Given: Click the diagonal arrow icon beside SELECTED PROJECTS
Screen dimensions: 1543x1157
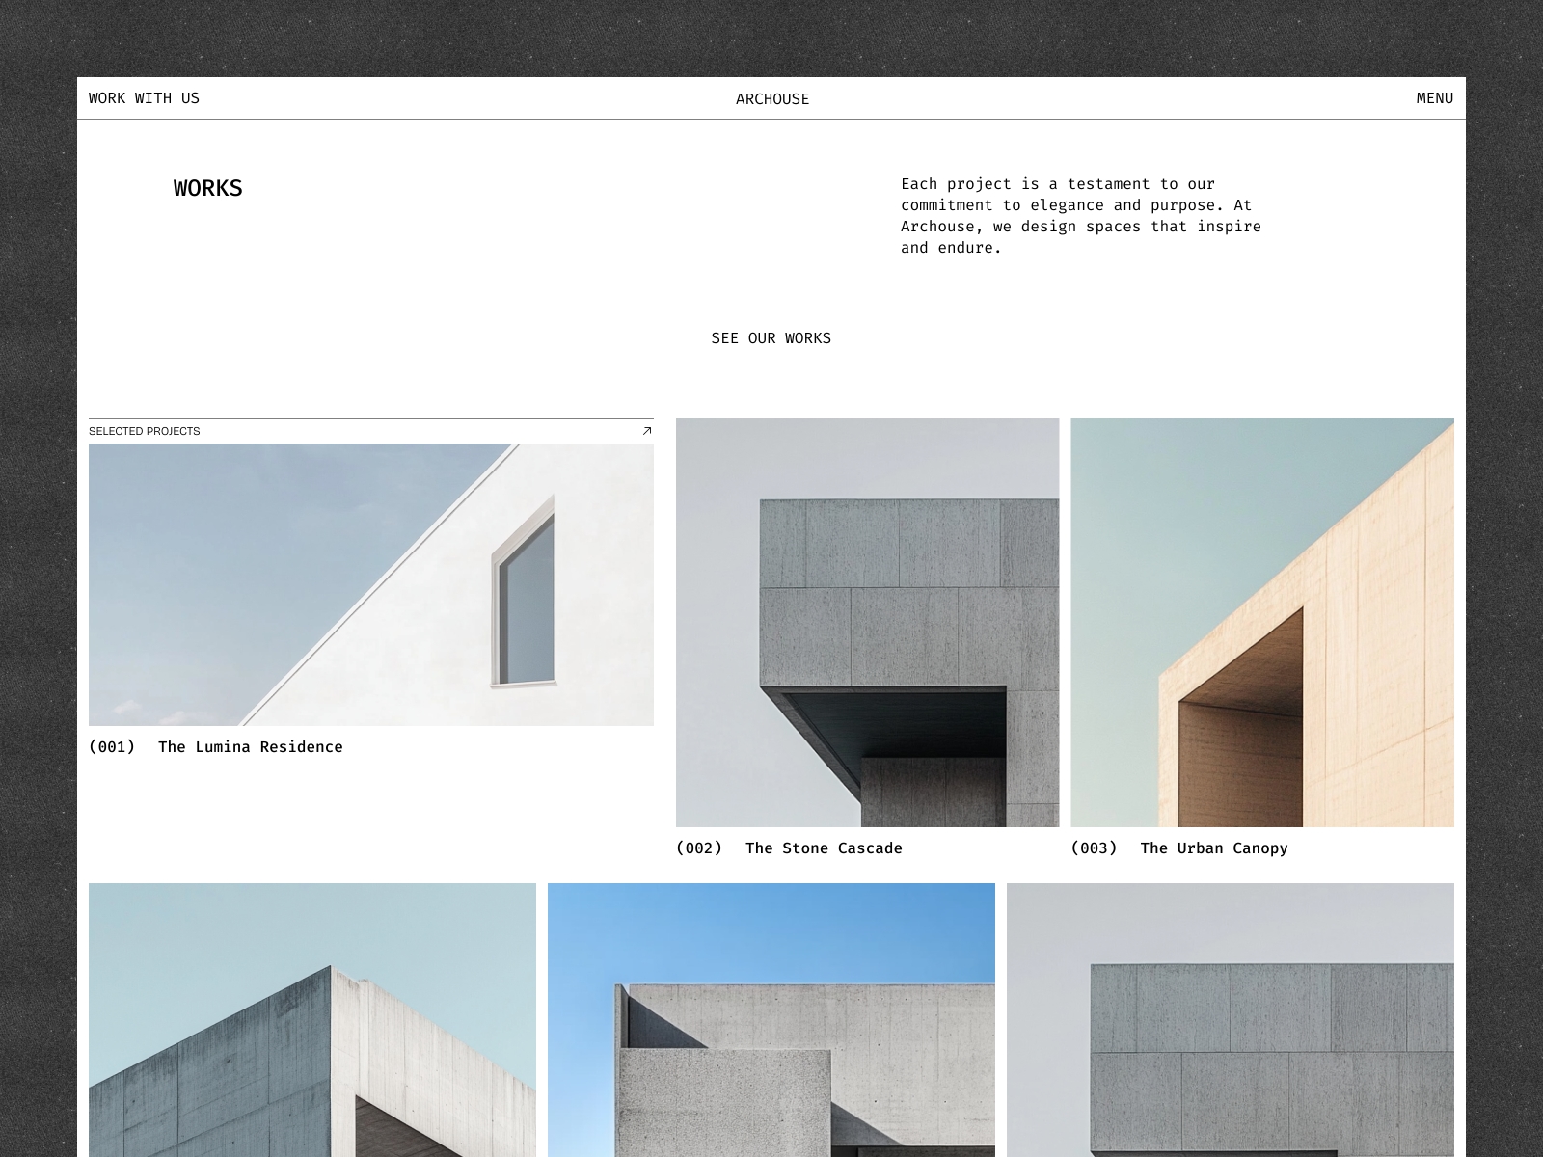Looking at the screenshot, I should pyautogui.click(x=648, y=431).
